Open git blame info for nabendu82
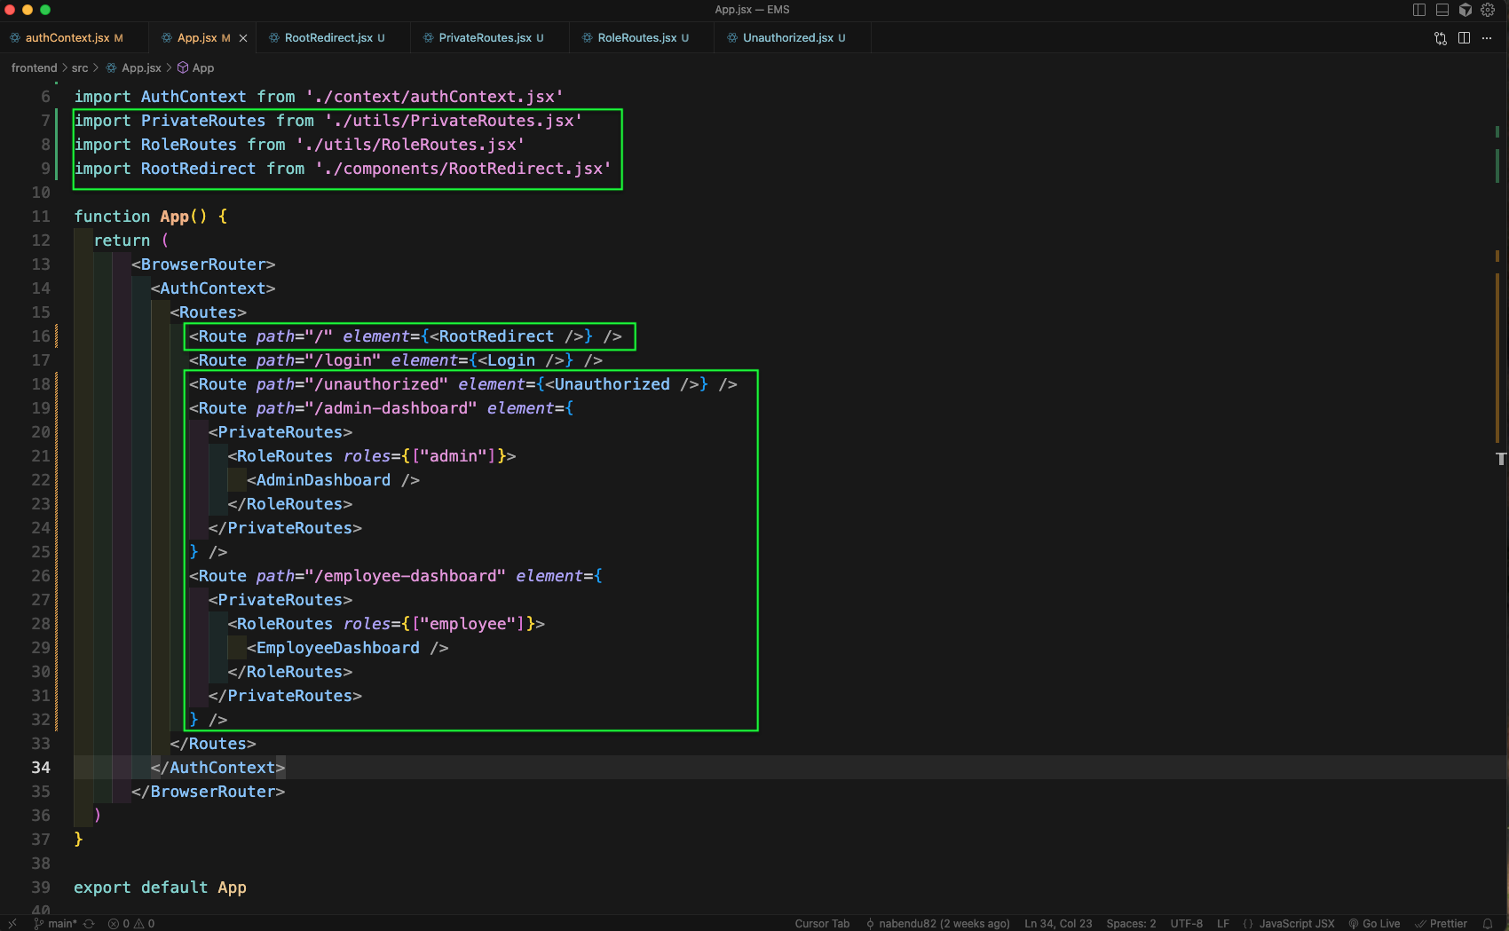Viewport: 1509px width, 931px height. [x=937, y=923]
